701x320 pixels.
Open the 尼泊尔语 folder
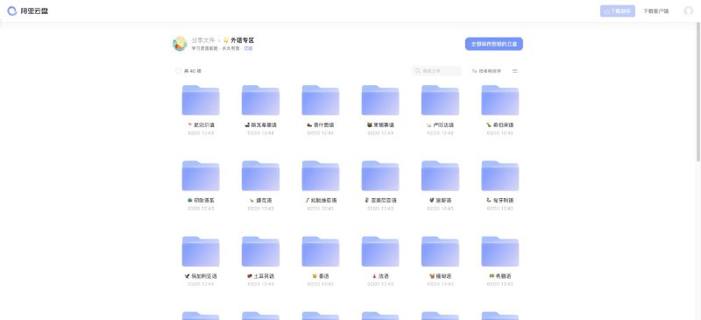click(x=201, y=100)
